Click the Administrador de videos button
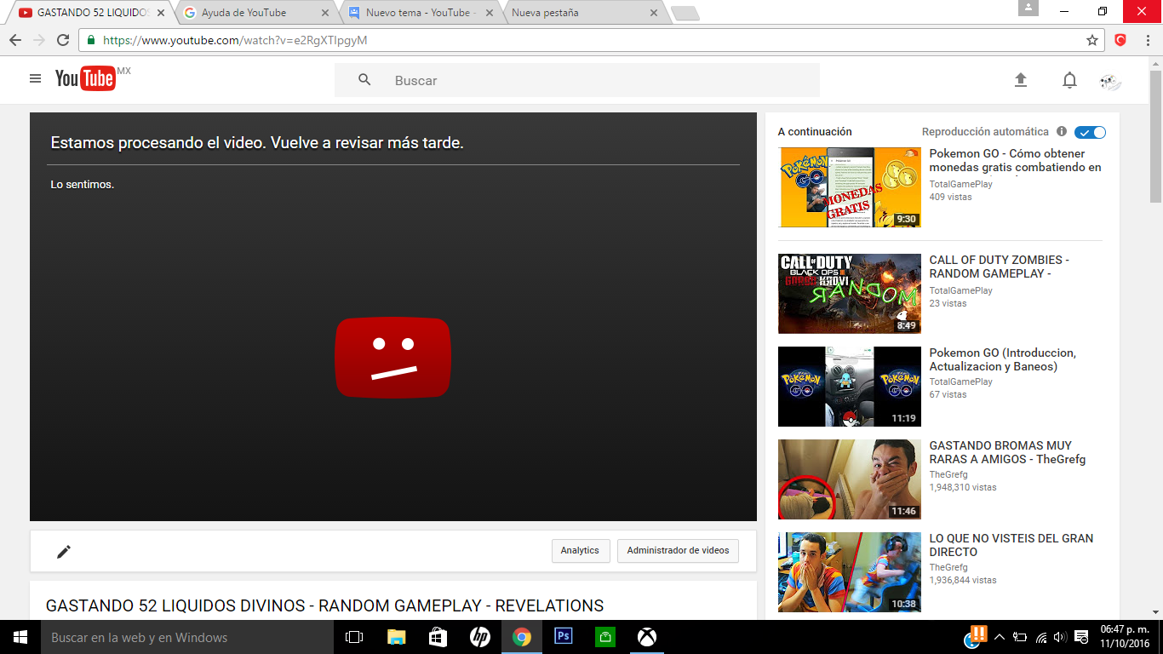This screenshot has height=654, width=1163. click(678, 551)
